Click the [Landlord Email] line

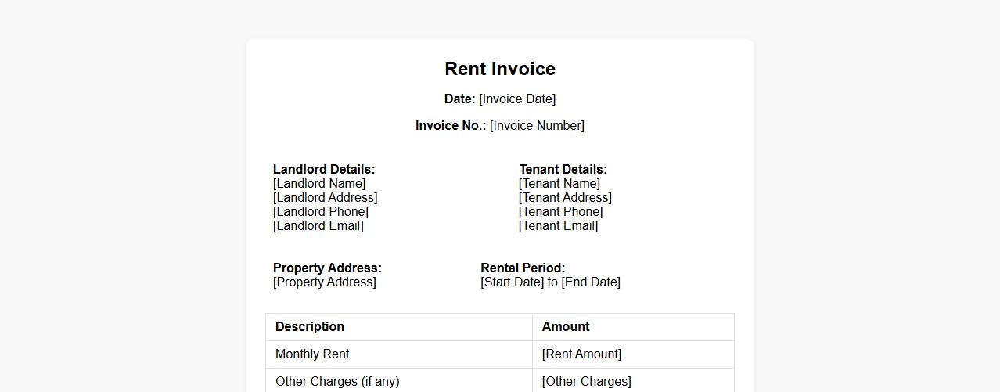click(x=318, y=225)
